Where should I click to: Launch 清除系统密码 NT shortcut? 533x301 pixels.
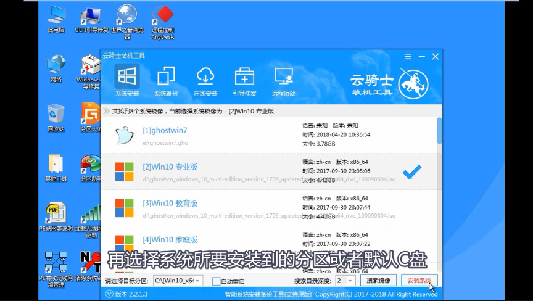tap(88, 266)
